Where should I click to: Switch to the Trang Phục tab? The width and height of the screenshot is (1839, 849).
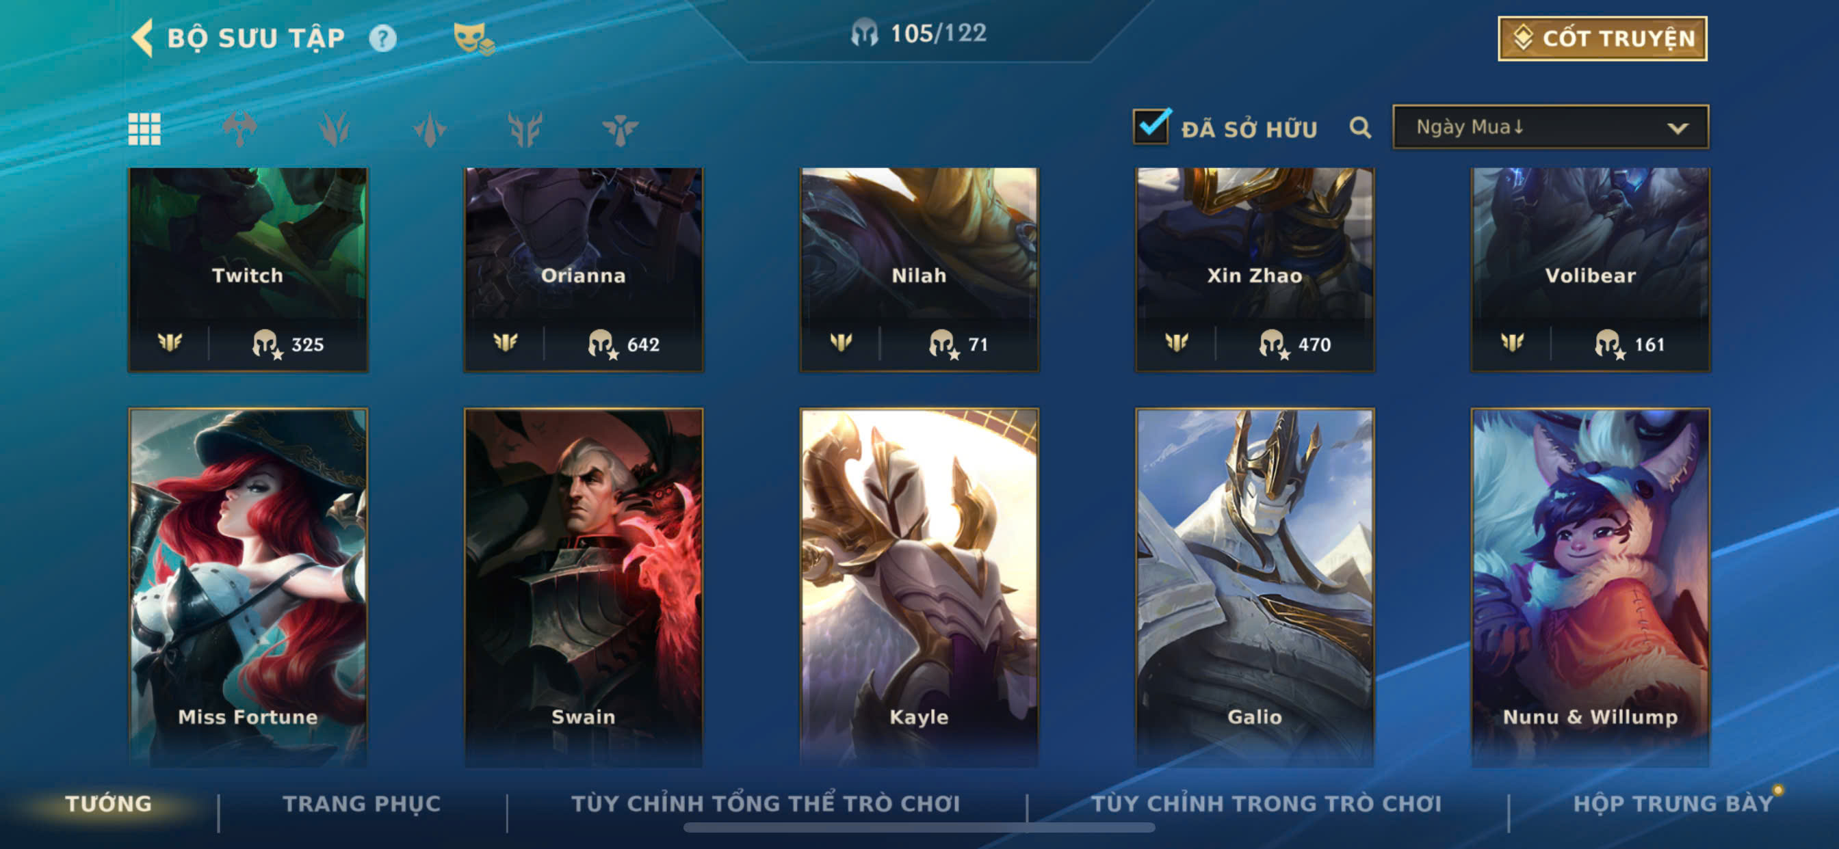point(362,803)
